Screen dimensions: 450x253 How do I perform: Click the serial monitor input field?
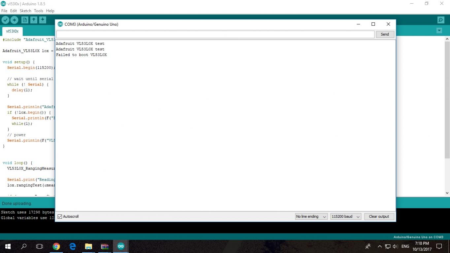point(215,34)
